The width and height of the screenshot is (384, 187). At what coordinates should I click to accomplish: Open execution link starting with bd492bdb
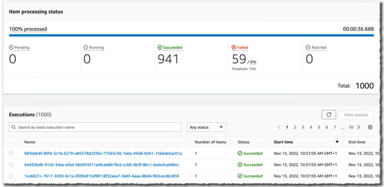pyautogui.click(x=102, y=165)
